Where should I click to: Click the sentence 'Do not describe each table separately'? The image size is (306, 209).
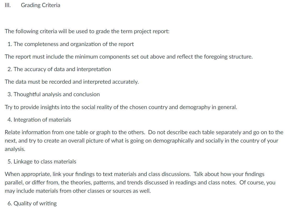216,132
